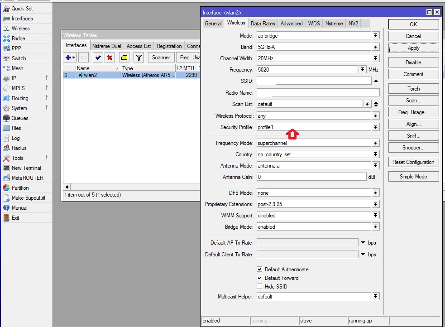Click the Reset Configuration button
The height and width of the screenshot is (327, 445).
click(x=413, y=162)
